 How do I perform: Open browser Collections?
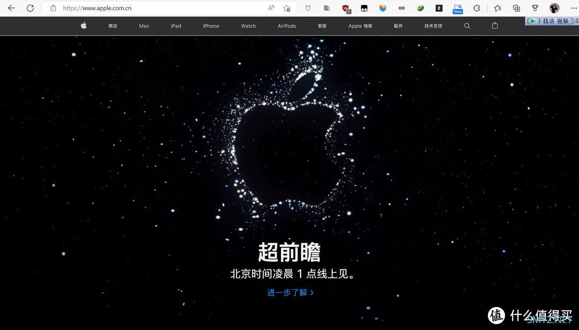point(516,8)
